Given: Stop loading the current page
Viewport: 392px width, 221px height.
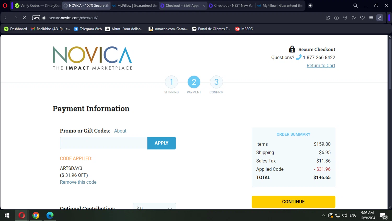Looking at the screenshot, I should pos(24,18).
